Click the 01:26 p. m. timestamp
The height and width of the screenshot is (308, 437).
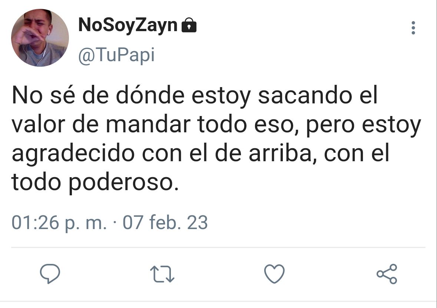[59, 223]
